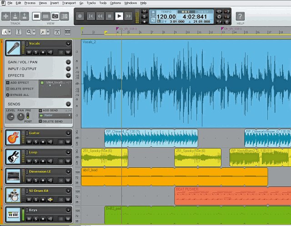Click the Snap to Grid tool icon

coord(43,32)
